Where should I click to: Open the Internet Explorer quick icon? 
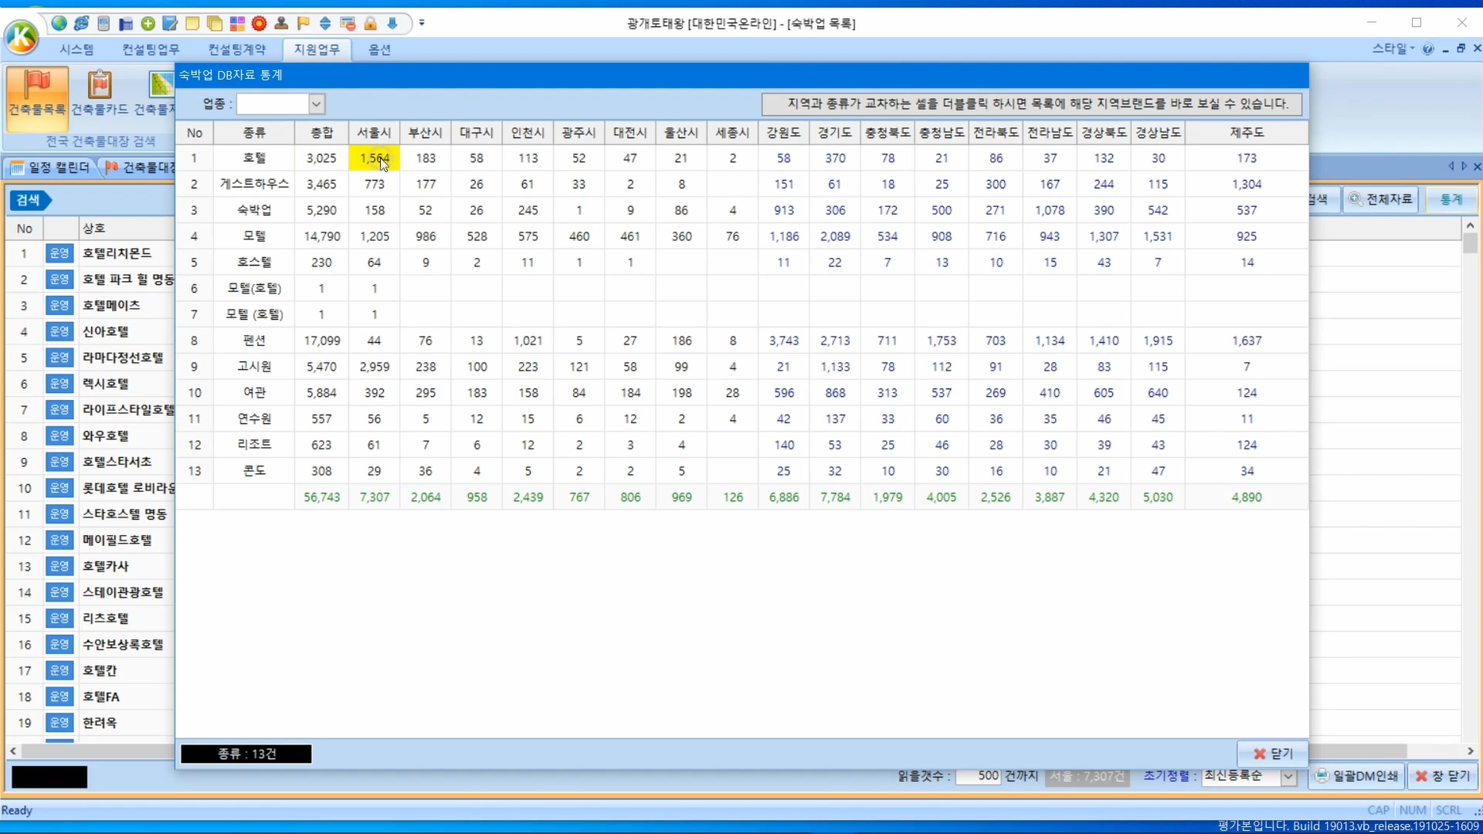[81, 23]
